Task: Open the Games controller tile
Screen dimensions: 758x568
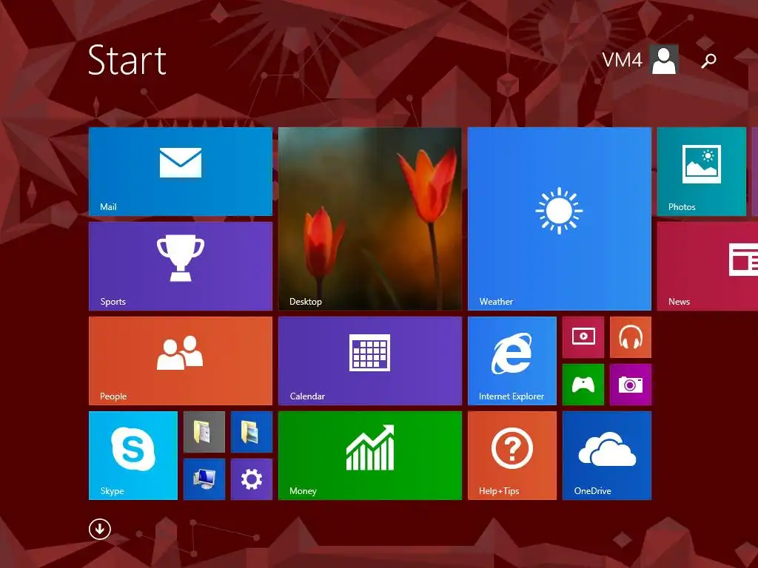Action: point(583,385)
